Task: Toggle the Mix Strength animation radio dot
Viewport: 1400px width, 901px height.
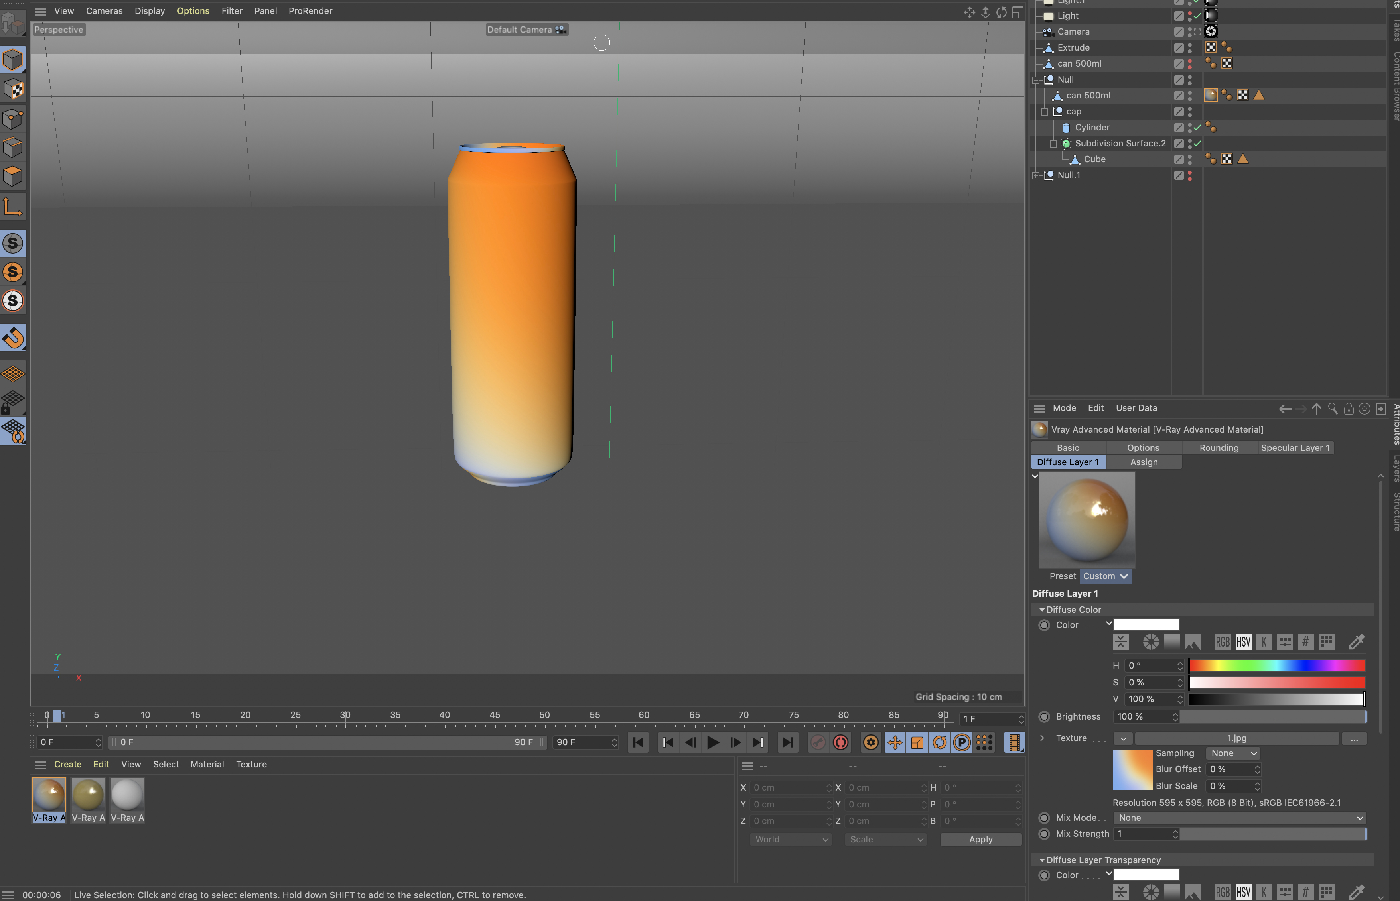Action: pyautogui.click(x=1044, y=834)
